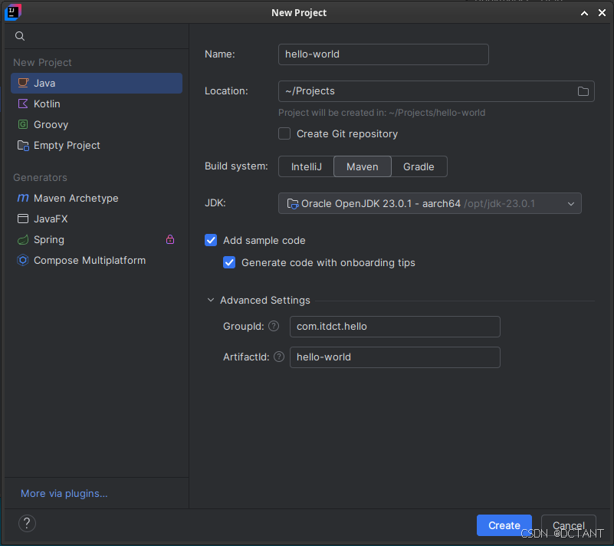614x546 pixels.
Task: Click the Advanced Settings label
Action: (265, 300)
